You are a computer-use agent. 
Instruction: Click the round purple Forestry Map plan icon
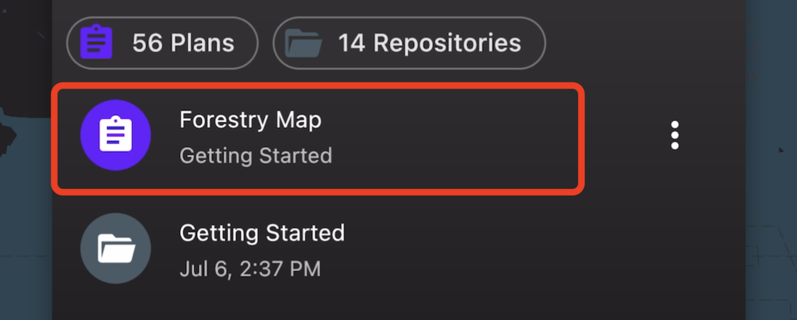pos(115,135)
